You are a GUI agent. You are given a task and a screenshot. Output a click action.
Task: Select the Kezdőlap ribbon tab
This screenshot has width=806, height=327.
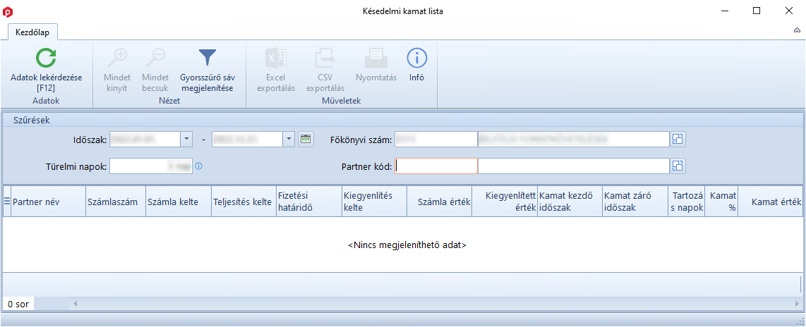(32, 32)
